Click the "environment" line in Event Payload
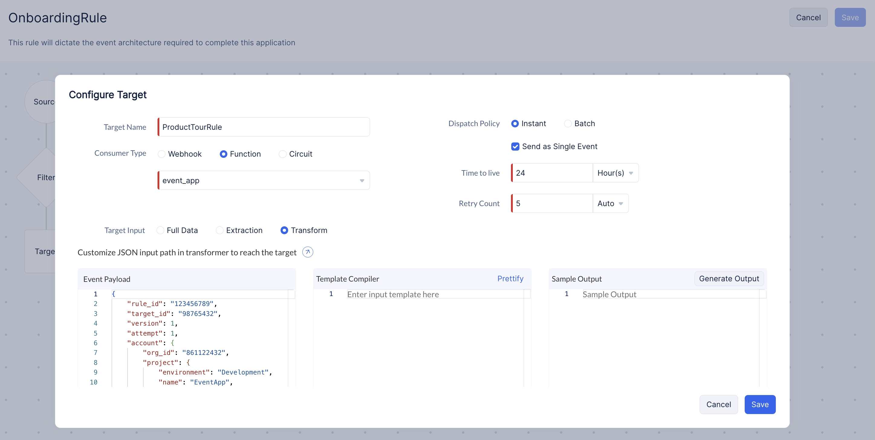 (x=215, y=372)
